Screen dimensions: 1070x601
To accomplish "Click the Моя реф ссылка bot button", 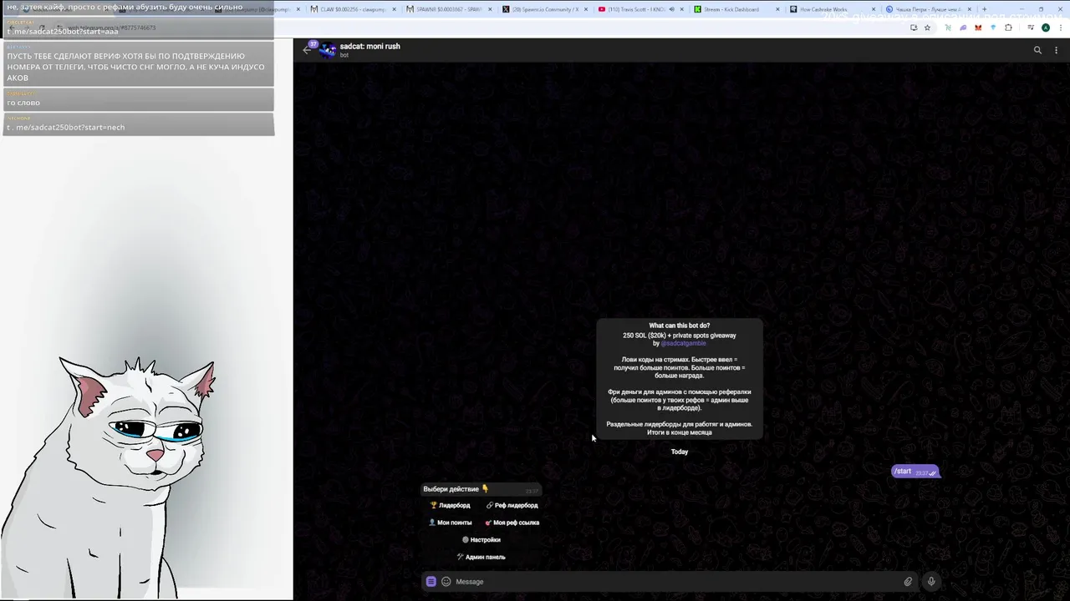I will tap(512, 523).
